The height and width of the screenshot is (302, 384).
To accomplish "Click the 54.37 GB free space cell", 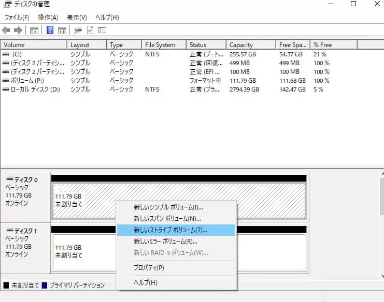I will (x=291, y=54).
